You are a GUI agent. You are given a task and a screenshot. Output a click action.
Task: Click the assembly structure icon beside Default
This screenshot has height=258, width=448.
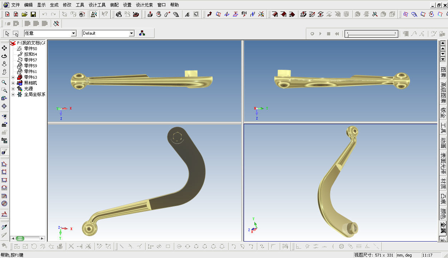142,33
